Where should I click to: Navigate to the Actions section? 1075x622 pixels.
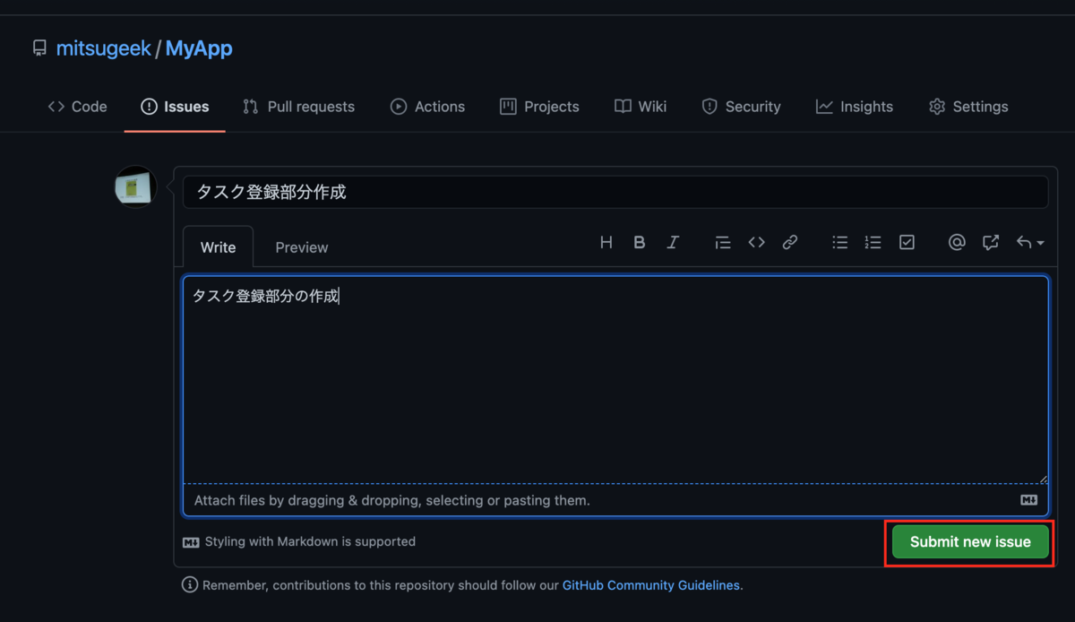427,106
